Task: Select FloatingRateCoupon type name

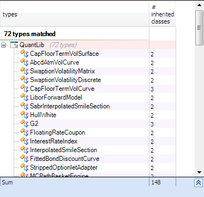Action: 57,132
